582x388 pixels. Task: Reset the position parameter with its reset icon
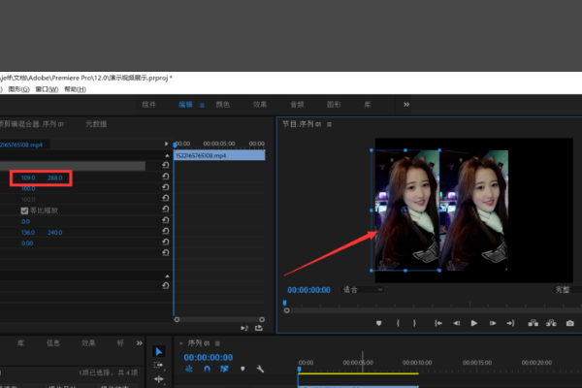click(166, 176)
